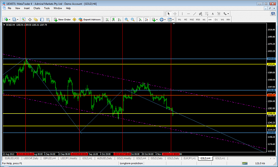
Task: Select the Crosshair tool
Action: [x=175, y=14]
